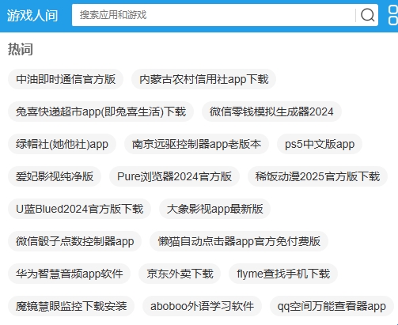Open U蓝Blued2024官方版下载 tag
The width and height of the screenshot is (398, 325).
point(79,209)
